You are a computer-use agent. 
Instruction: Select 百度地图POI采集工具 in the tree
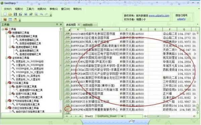(31, 97)
